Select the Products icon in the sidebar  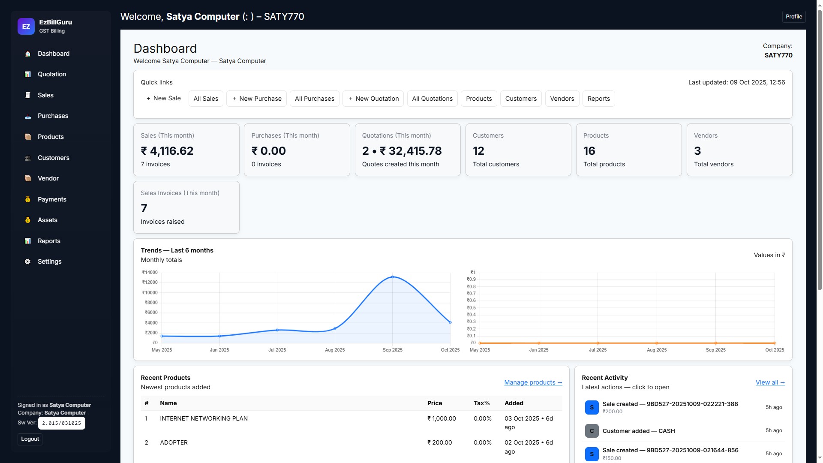tap(50, 137)
